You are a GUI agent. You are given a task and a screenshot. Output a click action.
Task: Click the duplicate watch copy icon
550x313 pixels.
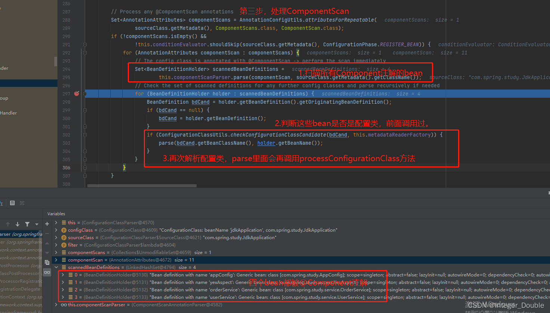pos(47,263)
